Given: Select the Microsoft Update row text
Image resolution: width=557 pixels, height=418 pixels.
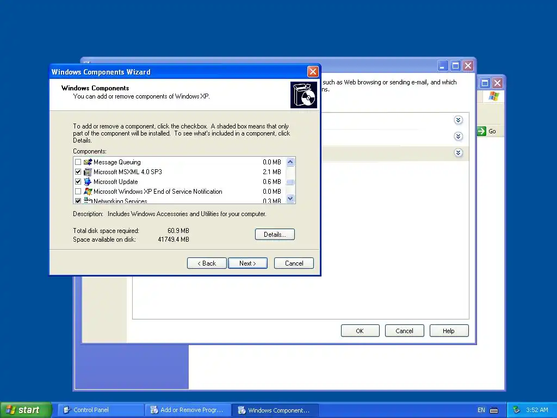Looking at the screenshot, I should [115, 182].
